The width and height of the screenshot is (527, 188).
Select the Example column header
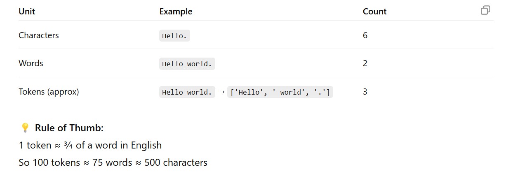(x=176, y=12)
